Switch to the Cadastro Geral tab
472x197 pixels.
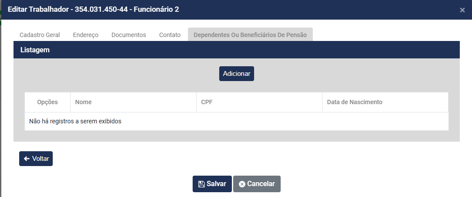(40, 35)
